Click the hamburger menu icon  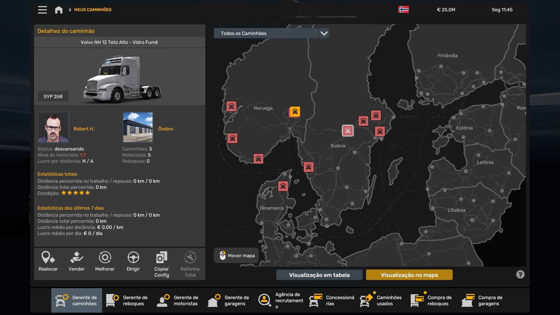[42, 10]
